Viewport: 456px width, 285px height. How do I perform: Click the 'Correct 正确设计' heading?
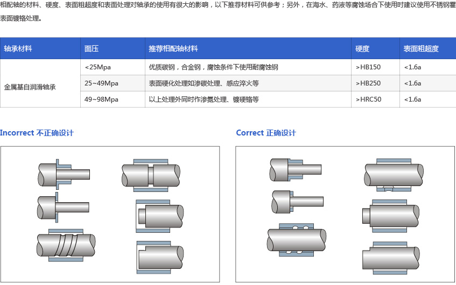click(x=266, y=133)
